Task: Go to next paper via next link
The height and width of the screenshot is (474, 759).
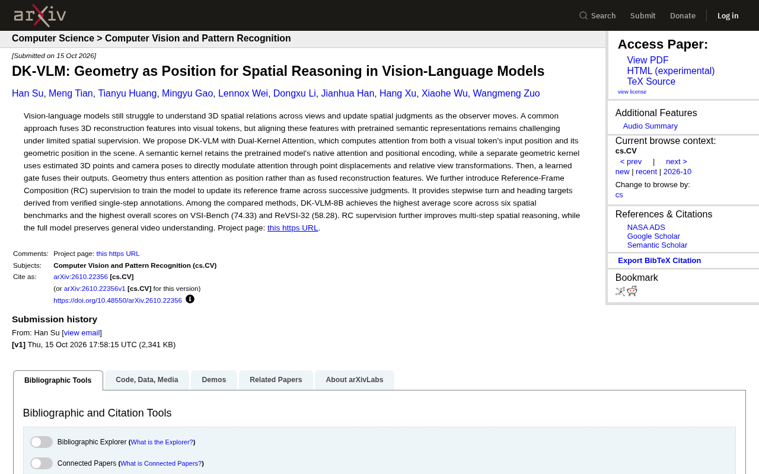Action: coord(677,162)
